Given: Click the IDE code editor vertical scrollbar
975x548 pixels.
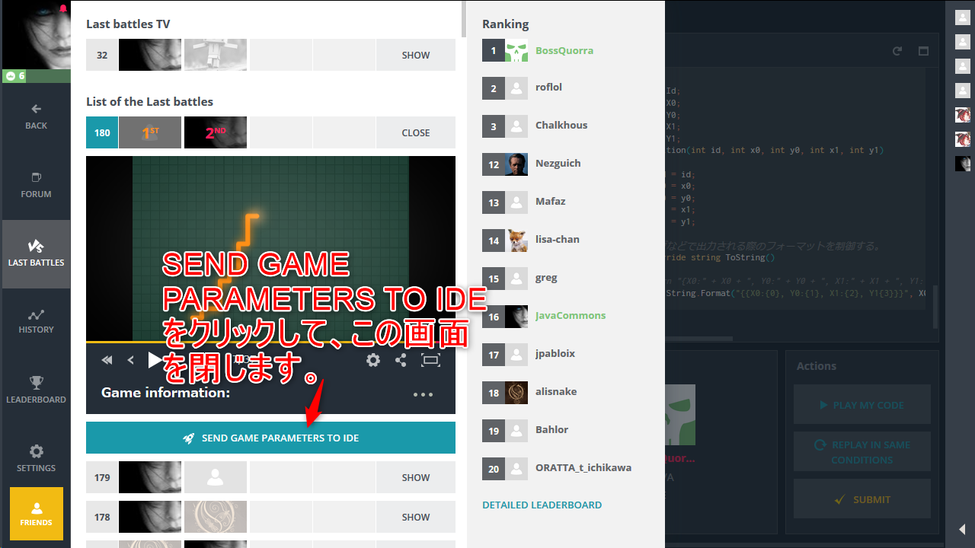Looking at the screenshot, I should (x=935, y=306).
